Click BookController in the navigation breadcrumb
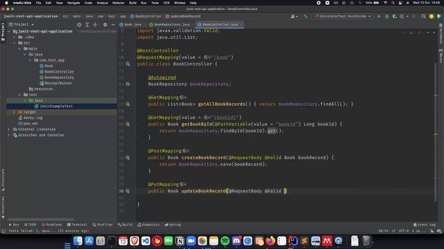The image size is (444, 249). click(x=146, y=17)
